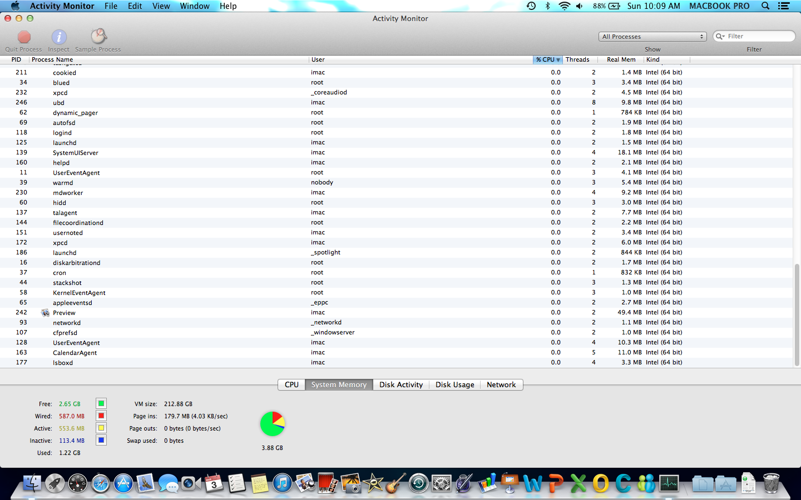
Task: Switch to the Network tab
Action: [501, 384]
